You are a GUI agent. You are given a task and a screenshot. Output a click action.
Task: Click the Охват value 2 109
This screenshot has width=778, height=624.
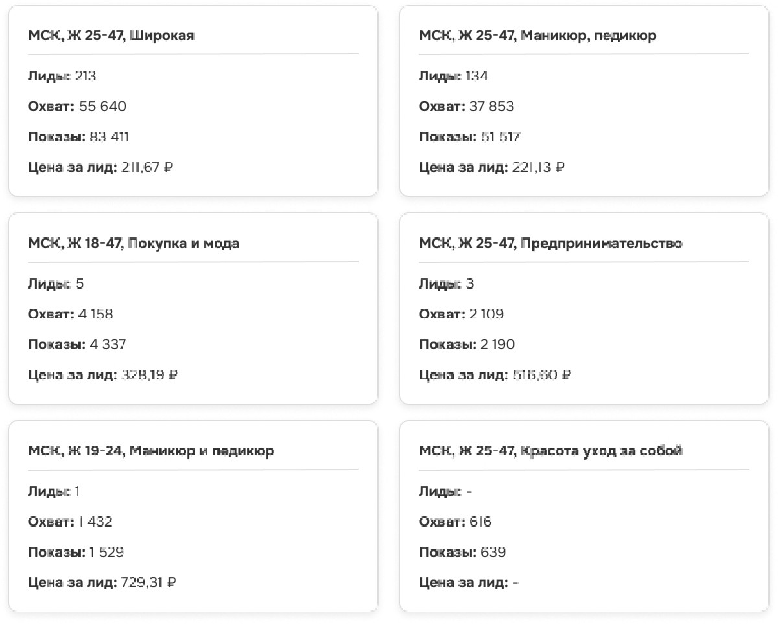pos(486,314)
